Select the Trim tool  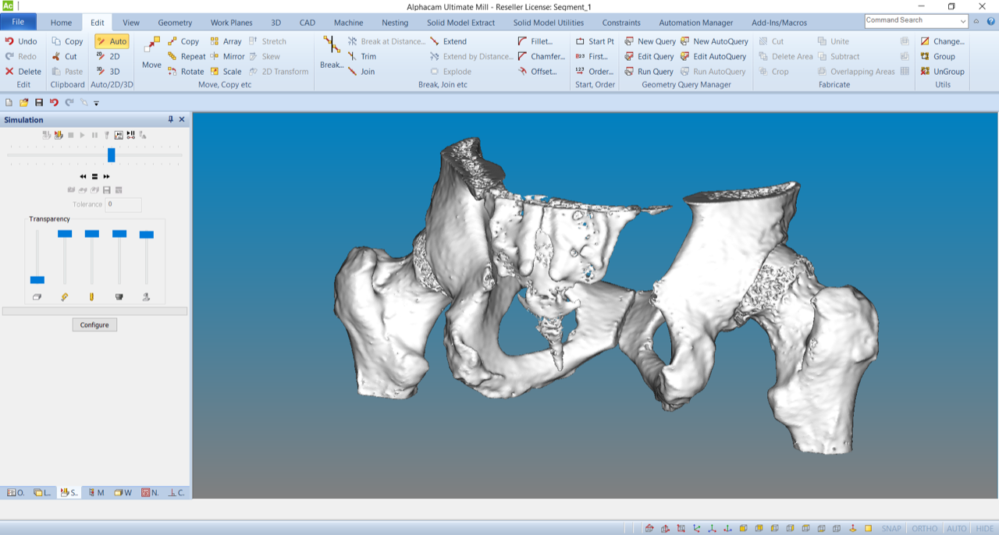(x=363, y=56)
